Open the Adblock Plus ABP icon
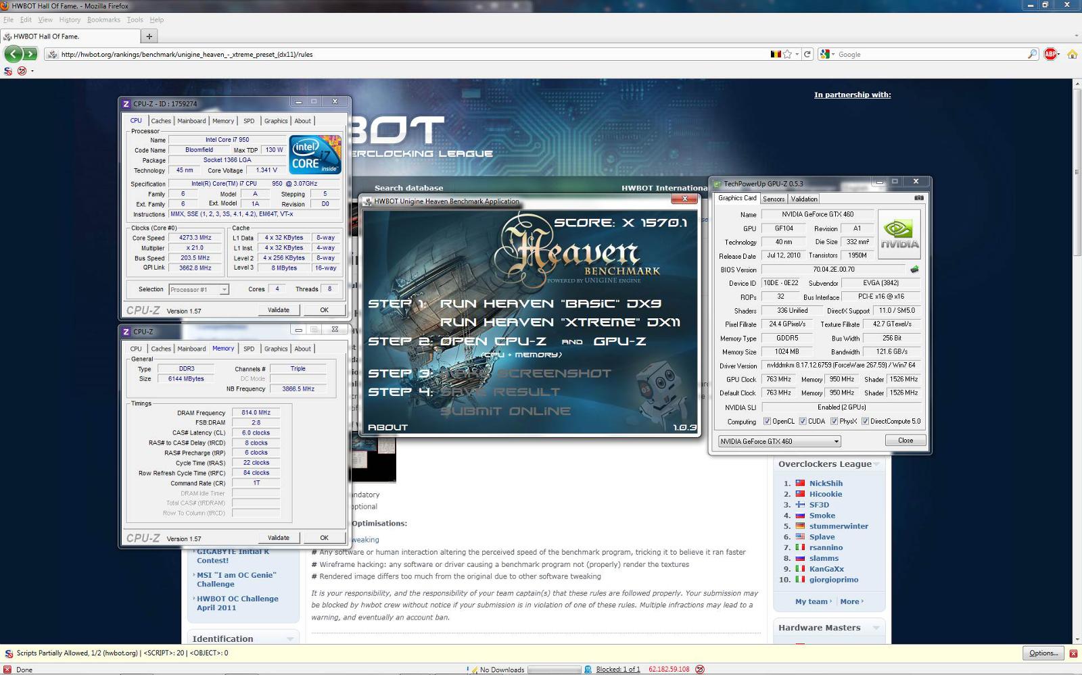The height and width of the screenshot is (675, 1082). (x=1050, y=54)
